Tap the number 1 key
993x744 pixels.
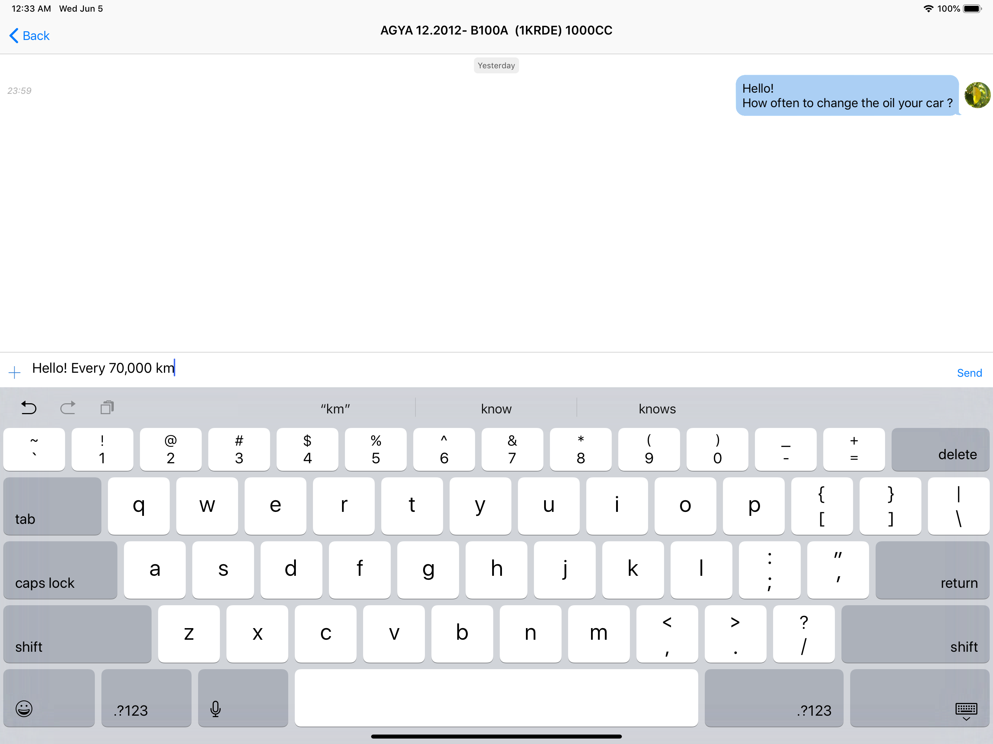[x=102, y=450]
